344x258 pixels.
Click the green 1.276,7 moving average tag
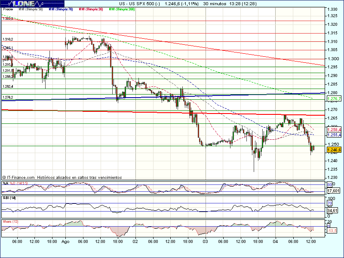click(x=334, y=99)
